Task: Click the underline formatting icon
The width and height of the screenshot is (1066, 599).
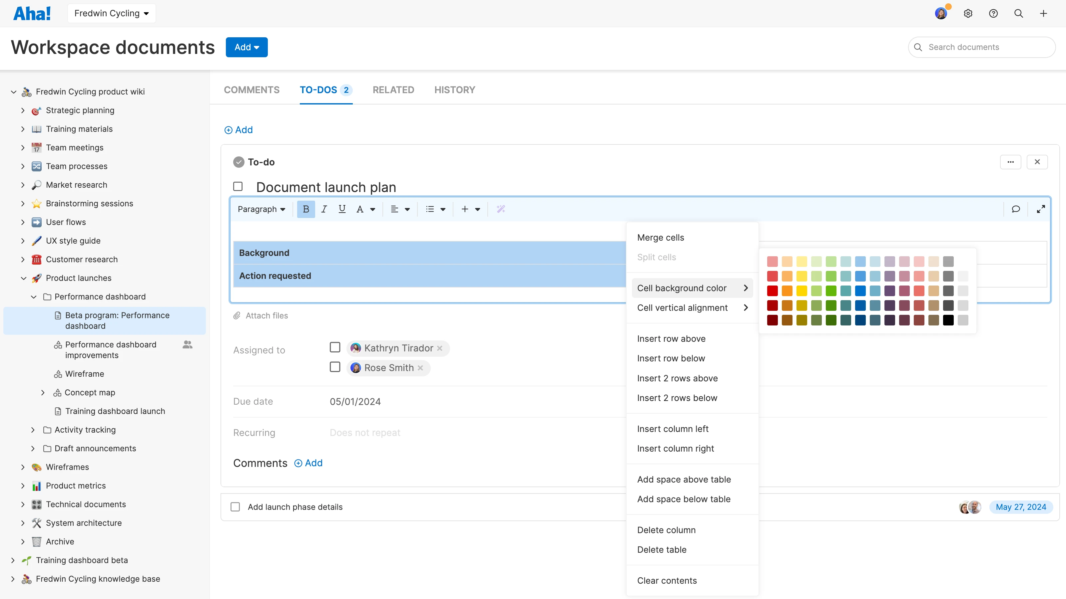Action: pos(342,209)
